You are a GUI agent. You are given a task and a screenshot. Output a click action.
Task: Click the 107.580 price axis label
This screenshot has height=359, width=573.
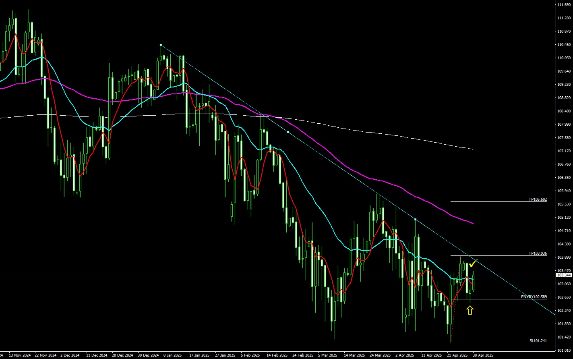564,138
